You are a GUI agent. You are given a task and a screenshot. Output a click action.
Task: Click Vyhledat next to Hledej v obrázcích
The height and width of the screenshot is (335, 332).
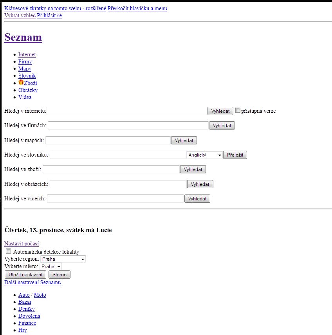point(200,184)
